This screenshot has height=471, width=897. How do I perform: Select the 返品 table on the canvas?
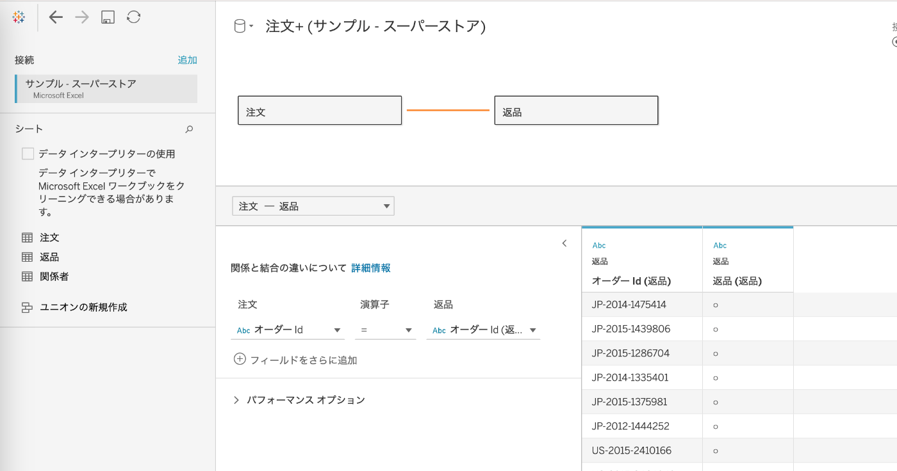click(x=576, y=110)
